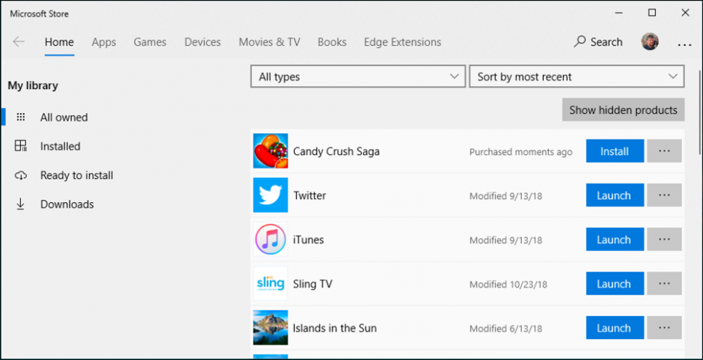Select Installed in My library sidebar
The width and height of the screenshot is (703, 360).
(60, 147)
